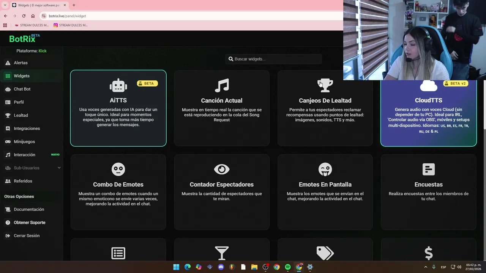Open the clock showing 05:42 p. m.
Image resolution: width=486 pixels, height=273 pixels.
coord(473,267)
